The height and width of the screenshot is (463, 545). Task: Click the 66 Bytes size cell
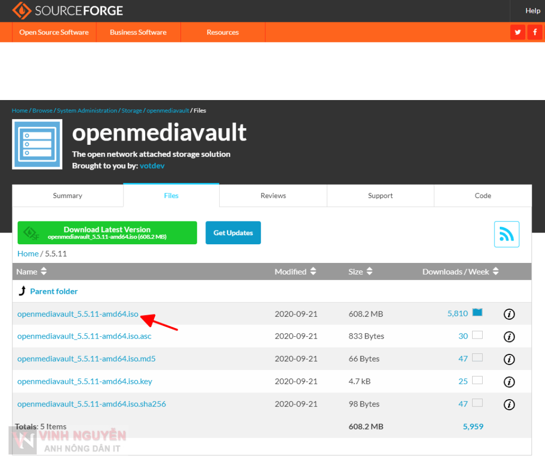pyautogui.click(x=364, y=359)
